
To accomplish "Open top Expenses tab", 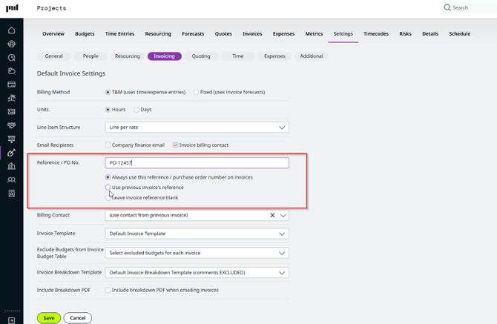I will 283,34.
